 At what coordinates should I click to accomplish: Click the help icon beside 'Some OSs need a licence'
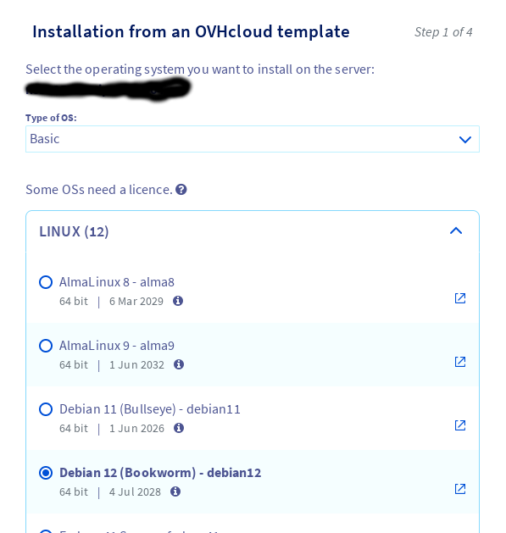pos(181,190)
